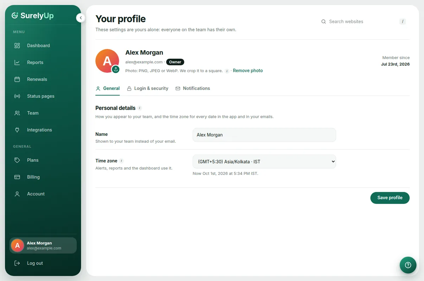Screen dimensions: 424x281
Task: Click the Status pages broadcast icon
Action: 17,96
